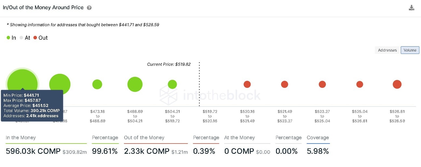
Task: Click the red bubble above $523.27 range
Action: pyautogui.click(x=322, y=84)
